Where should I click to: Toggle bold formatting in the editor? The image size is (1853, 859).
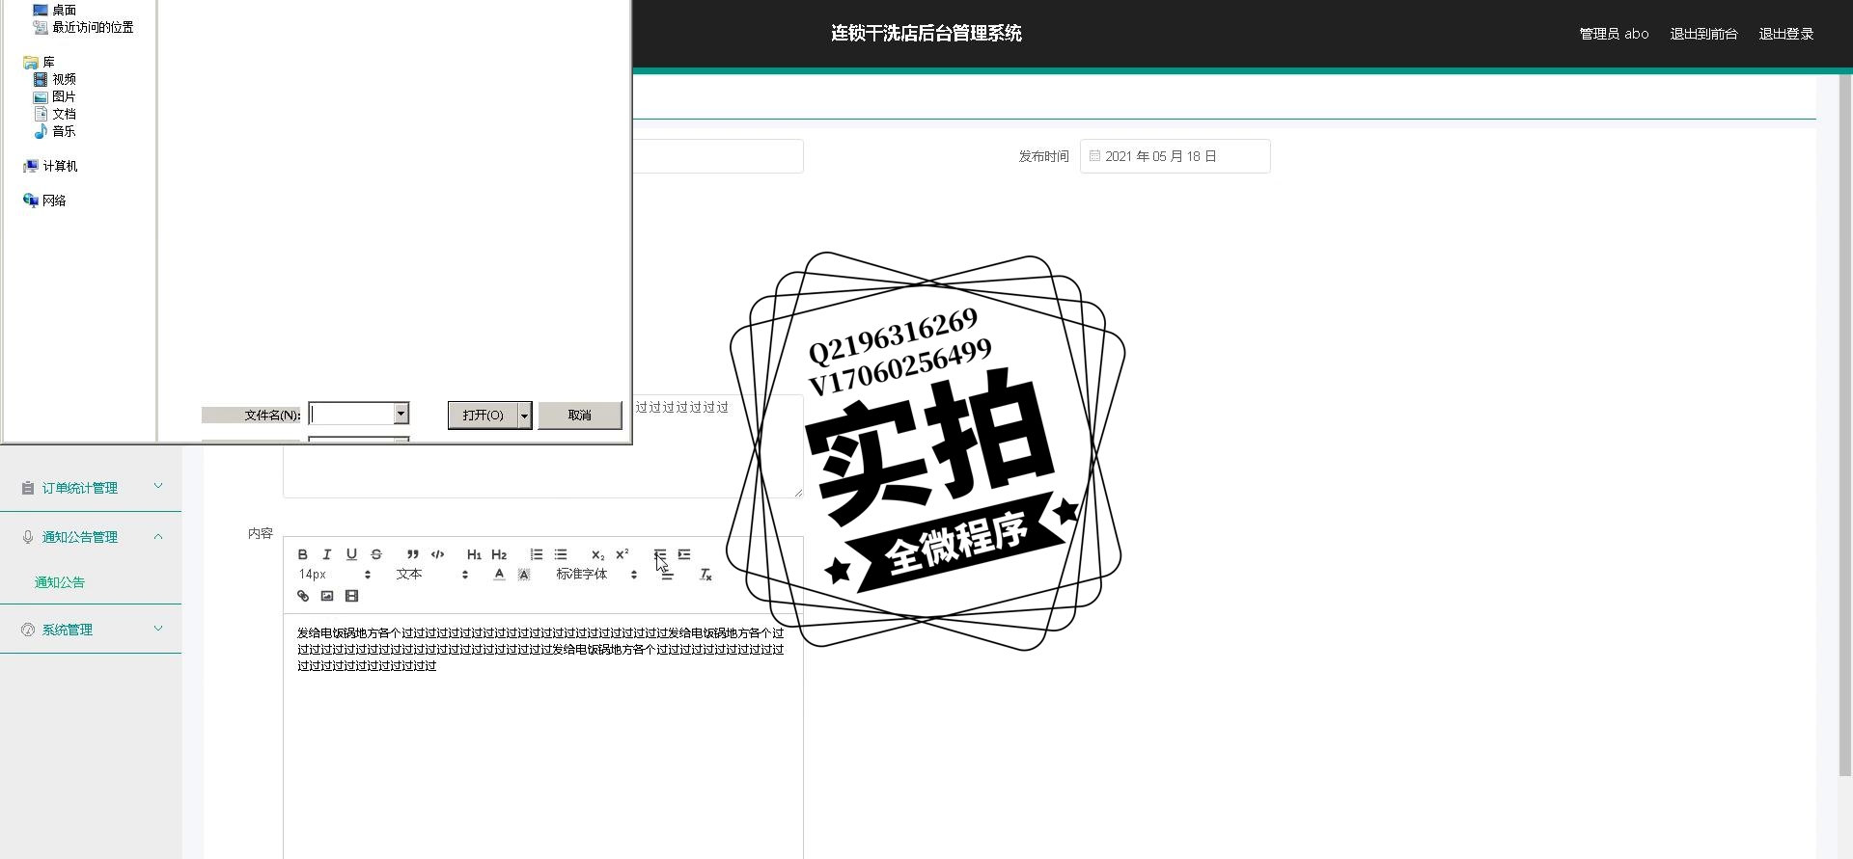(302, 554)
